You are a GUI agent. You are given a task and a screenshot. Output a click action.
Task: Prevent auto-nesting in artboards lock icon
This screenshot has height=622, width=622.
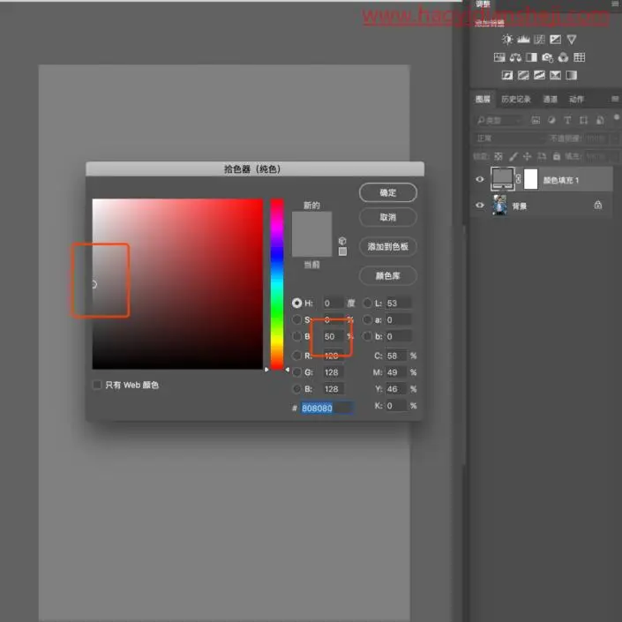click(x=542, y=156)
